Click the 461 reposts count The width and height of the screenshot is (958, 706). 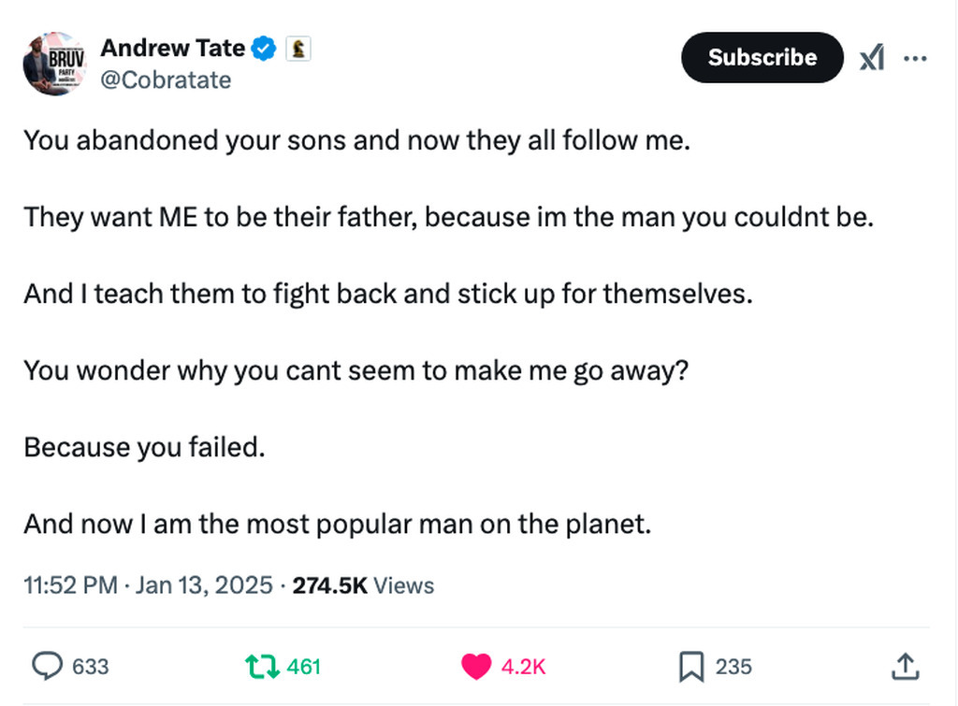304,667
